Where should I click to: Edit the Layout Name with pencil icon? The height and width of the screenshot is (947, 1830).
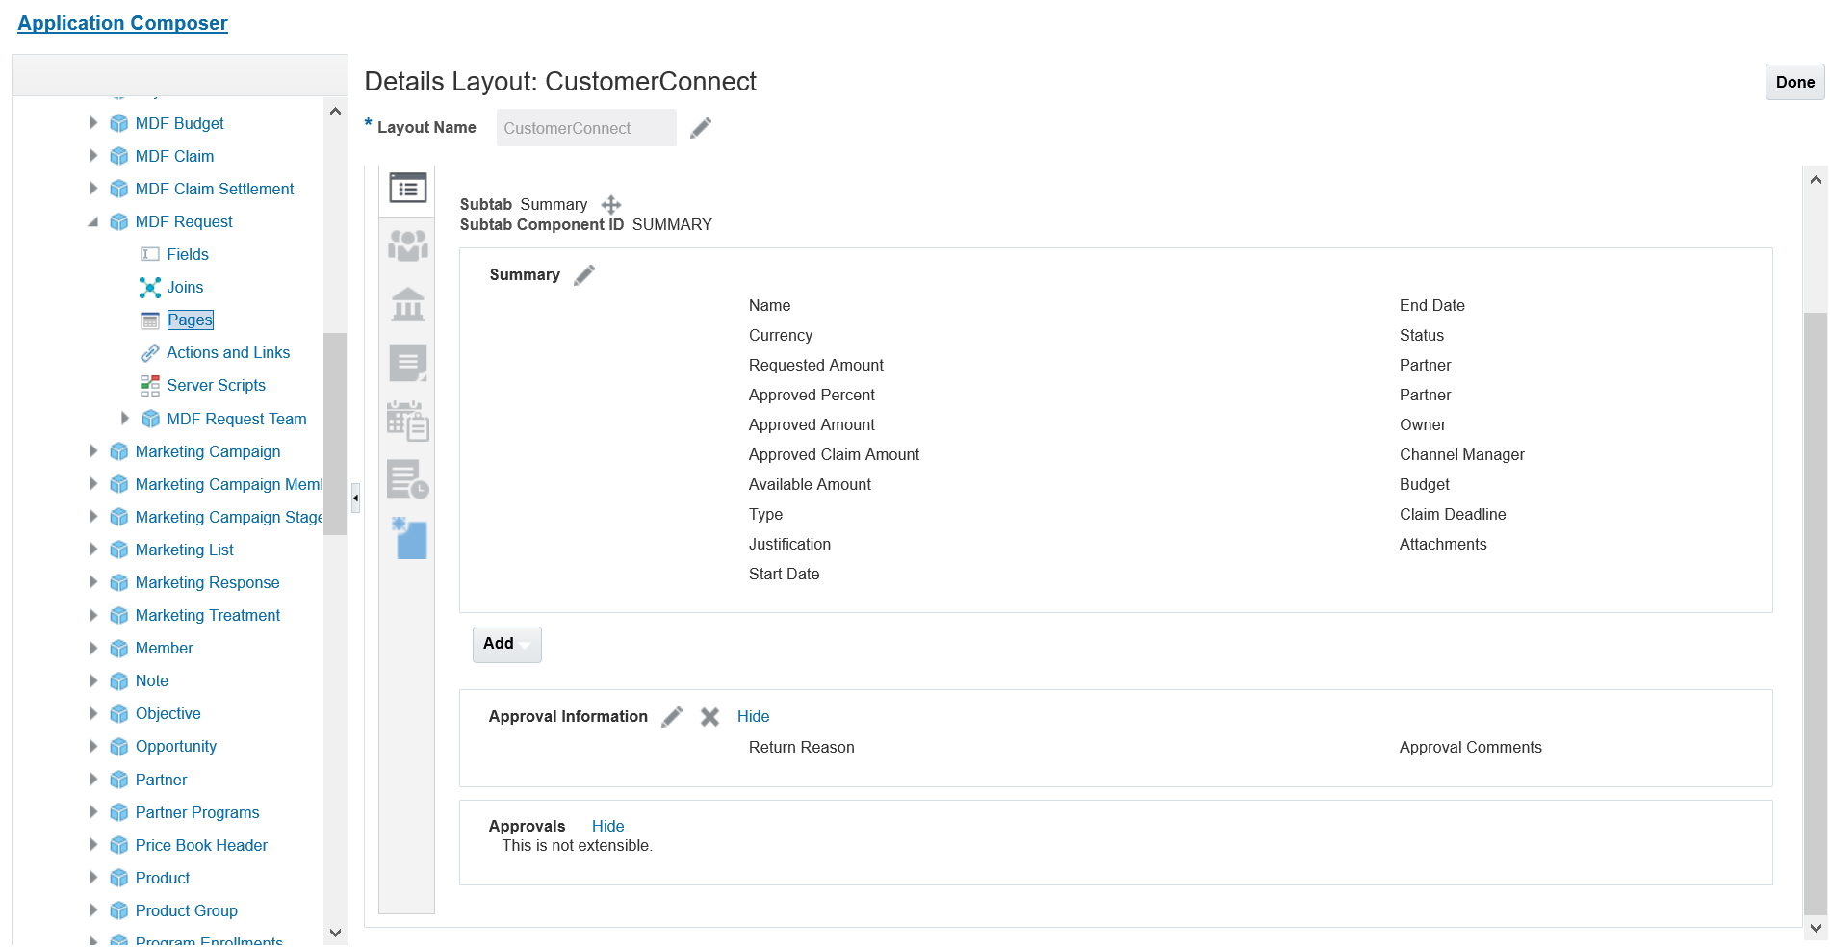(x=701, y=128)
